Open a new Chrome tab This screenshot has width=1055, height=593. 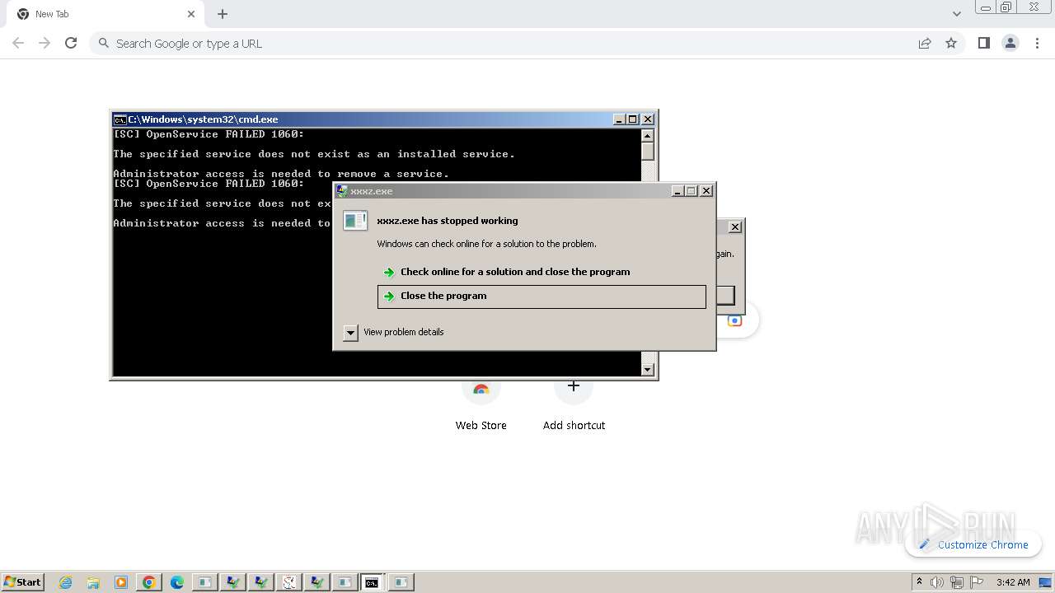tap(223, 14)
